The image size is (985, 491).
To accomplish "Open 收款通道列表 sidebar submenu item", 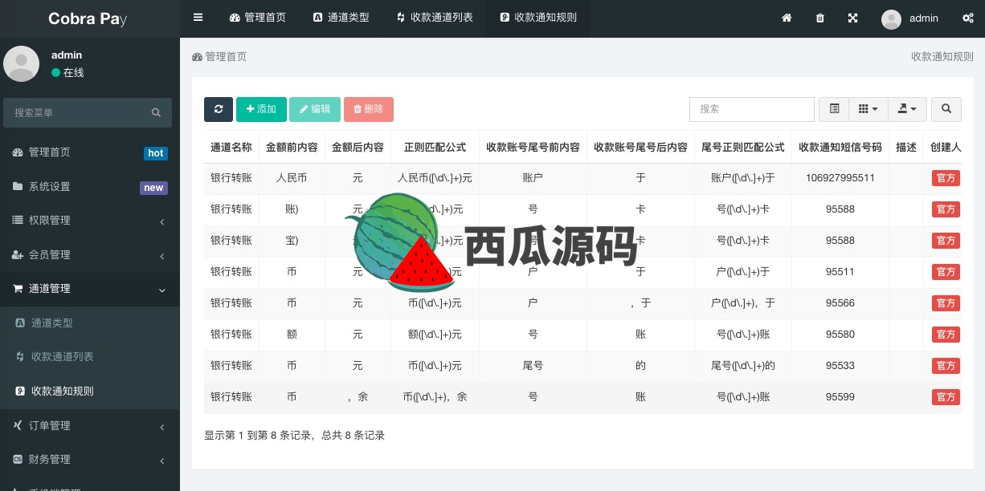I will point(90,357).
